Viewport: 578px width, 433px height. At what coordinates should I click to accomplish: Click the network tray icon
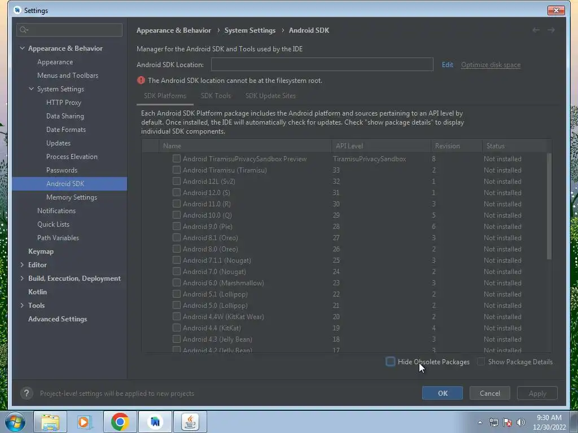pyautogui.click(x=493, y=422)
